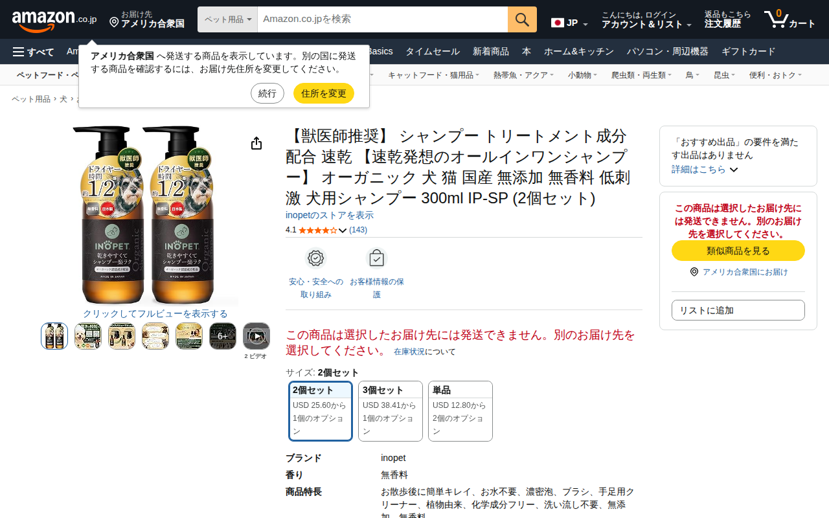Click the delivery location pin in header
This screenshot has height=518, width=829.
(114, 23)
